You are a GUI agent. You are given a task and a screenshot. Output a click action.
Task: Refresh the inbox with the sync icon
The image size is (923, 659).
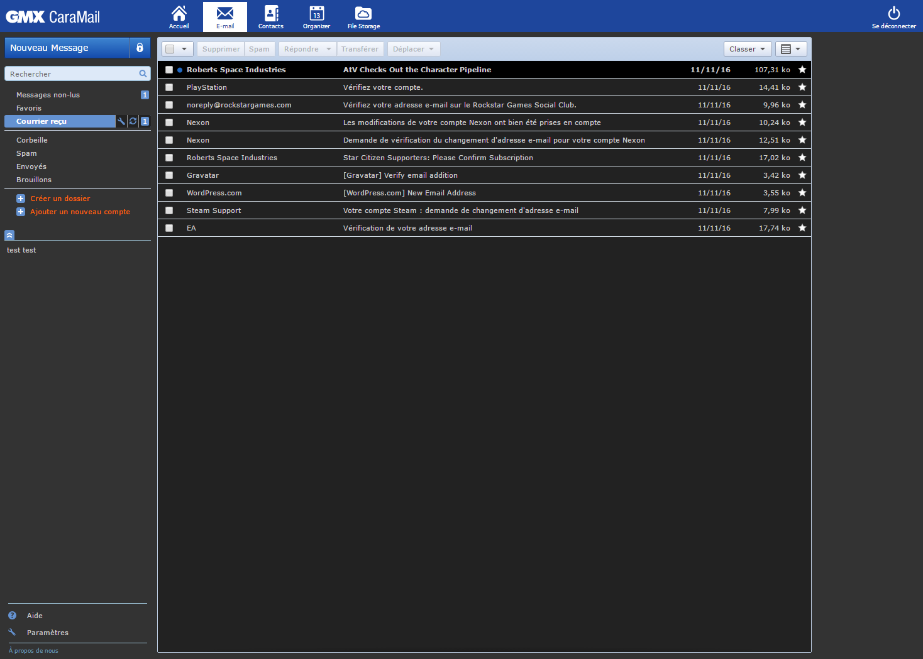(133, 121)
